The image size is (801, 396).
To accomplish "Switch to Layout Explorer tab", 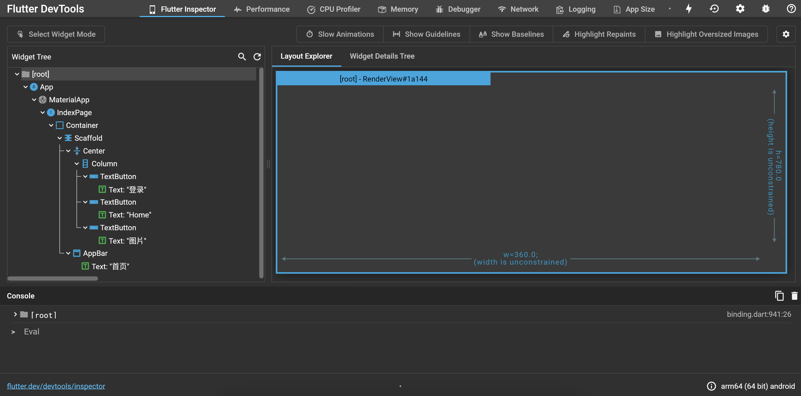I will pos(306,56).
